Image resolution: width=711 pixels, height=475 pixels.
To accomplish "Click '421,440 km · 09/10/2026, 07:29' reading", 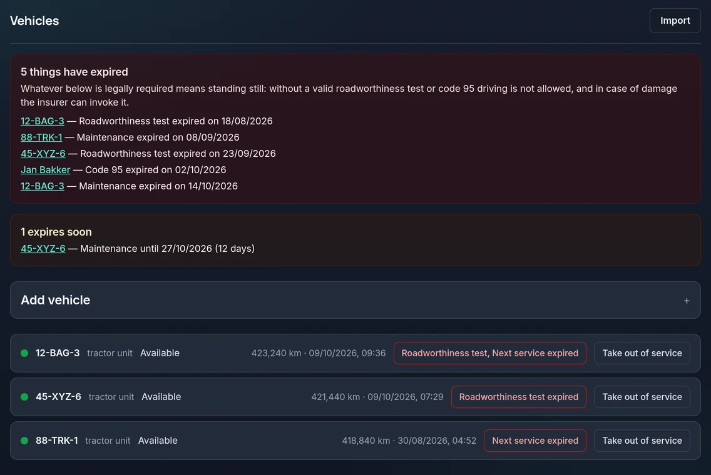I will (x=377, y=397).
